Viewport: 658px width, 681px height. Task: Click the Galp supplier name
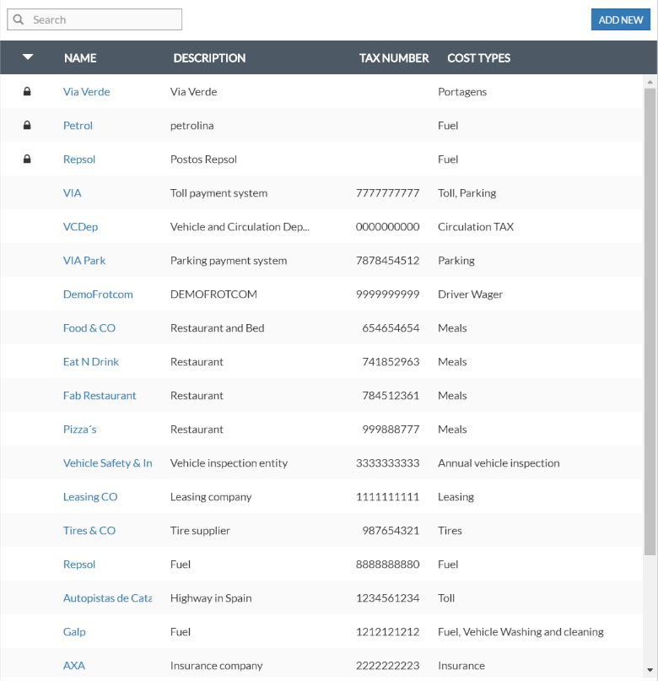pos(74,632)
